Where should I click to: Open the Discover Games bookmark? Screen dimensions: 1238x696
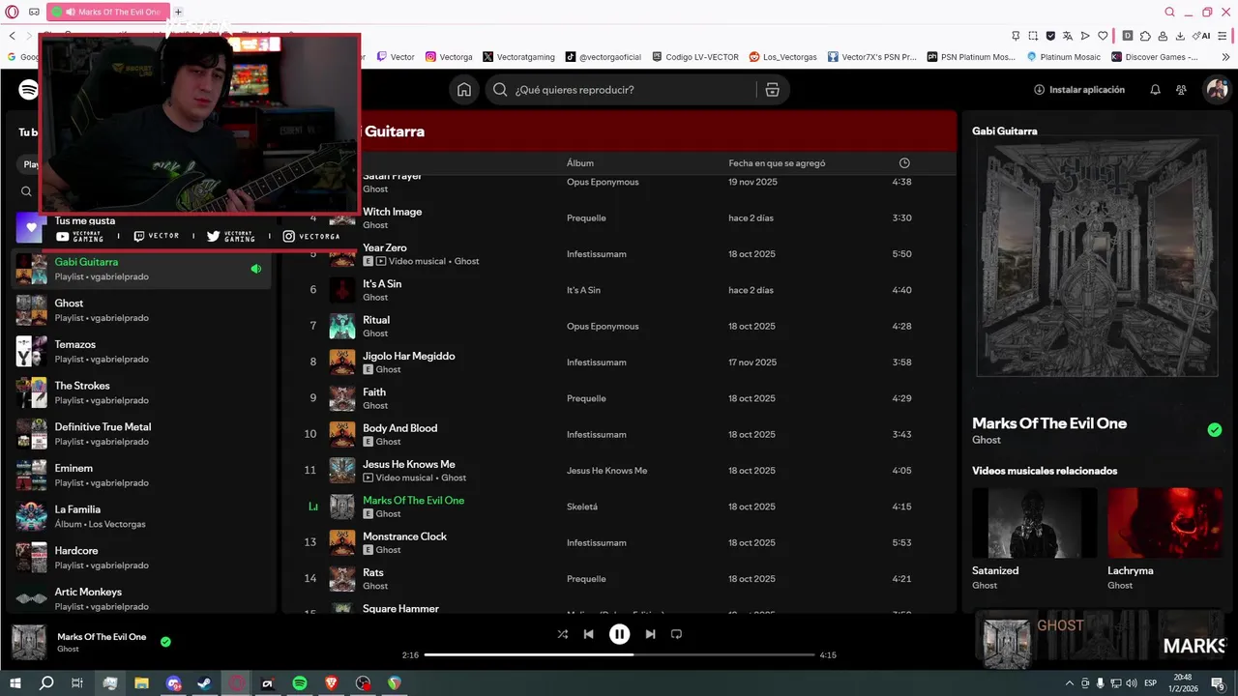point(1155,57)
